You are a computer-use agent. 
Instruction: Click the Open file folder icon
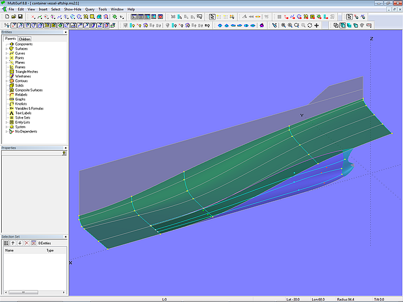pos(13,17)
